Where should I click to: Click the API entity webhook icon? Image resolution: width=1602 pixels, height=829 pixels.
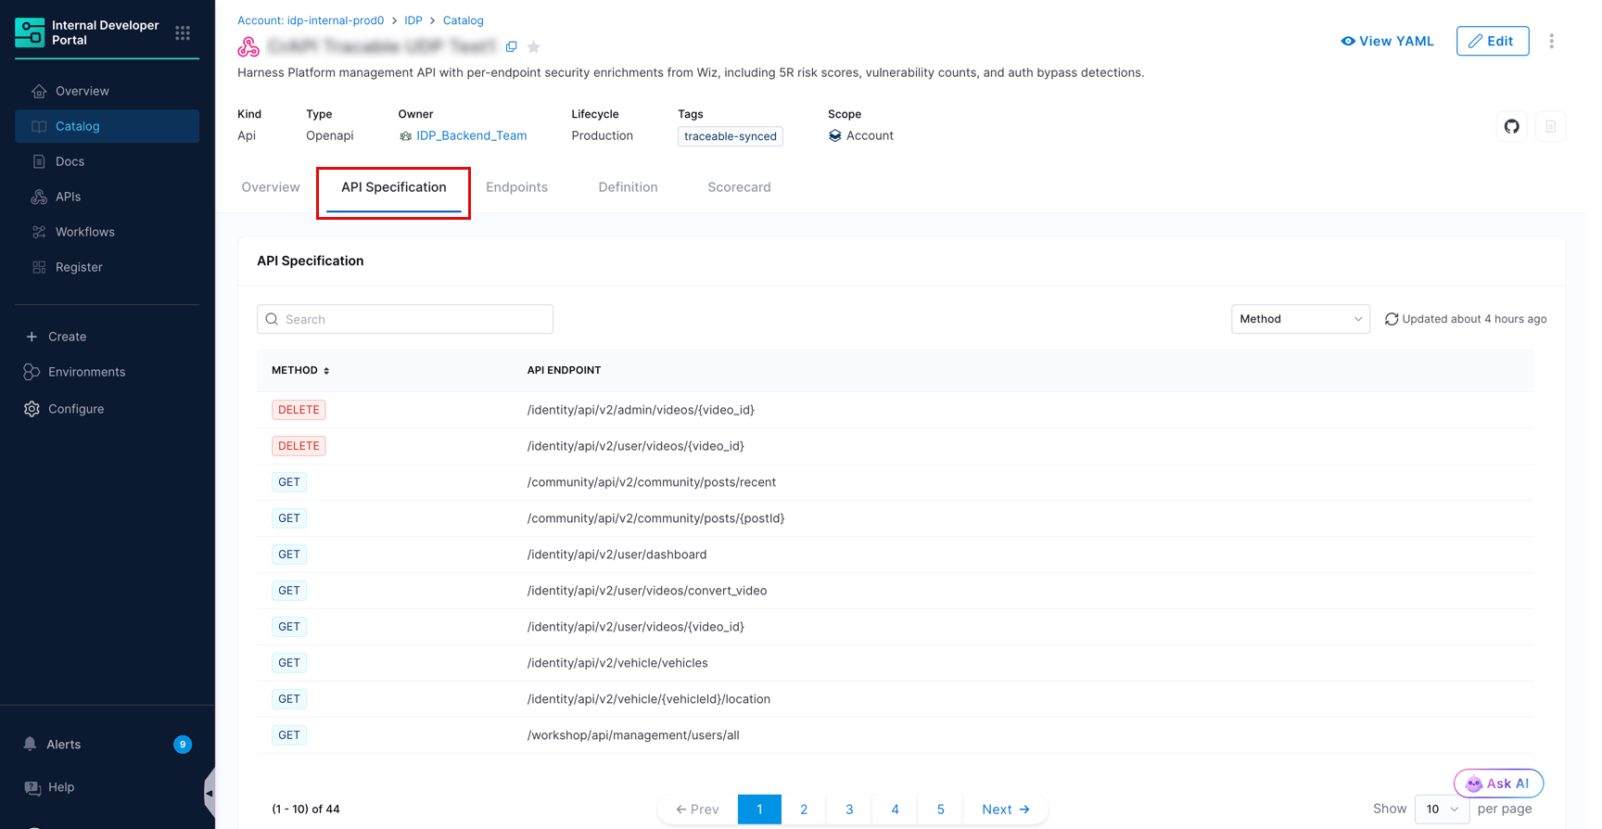click(248, 46)
